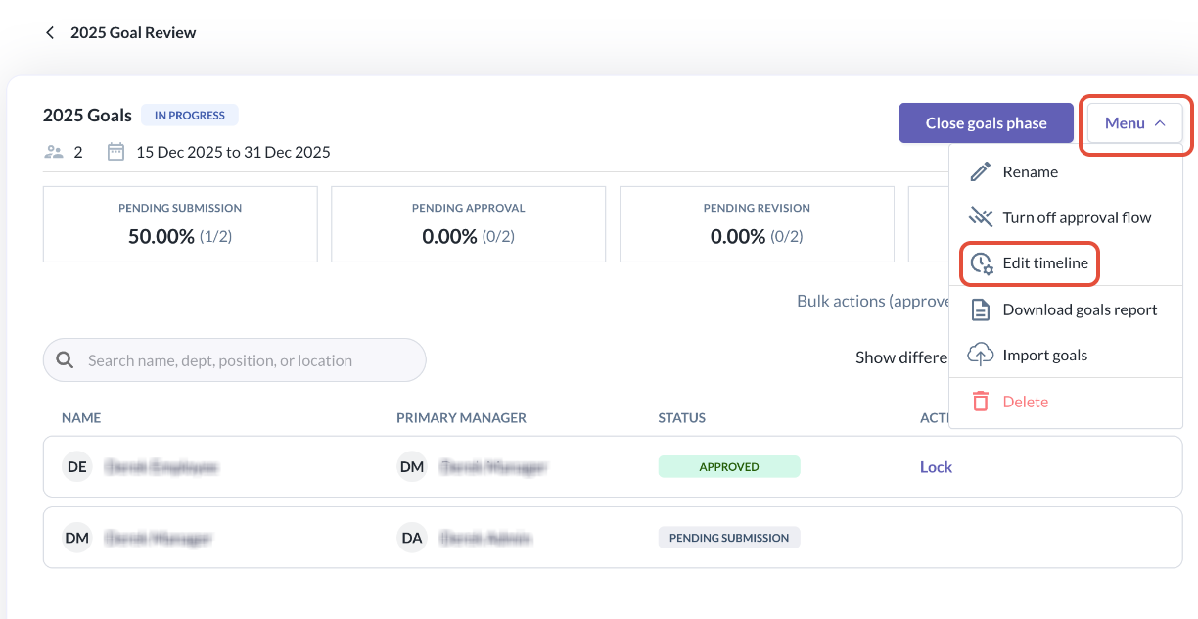Click the Download goals report document icon
This screenshot has height=619, width=1198.
click(980, 309)
